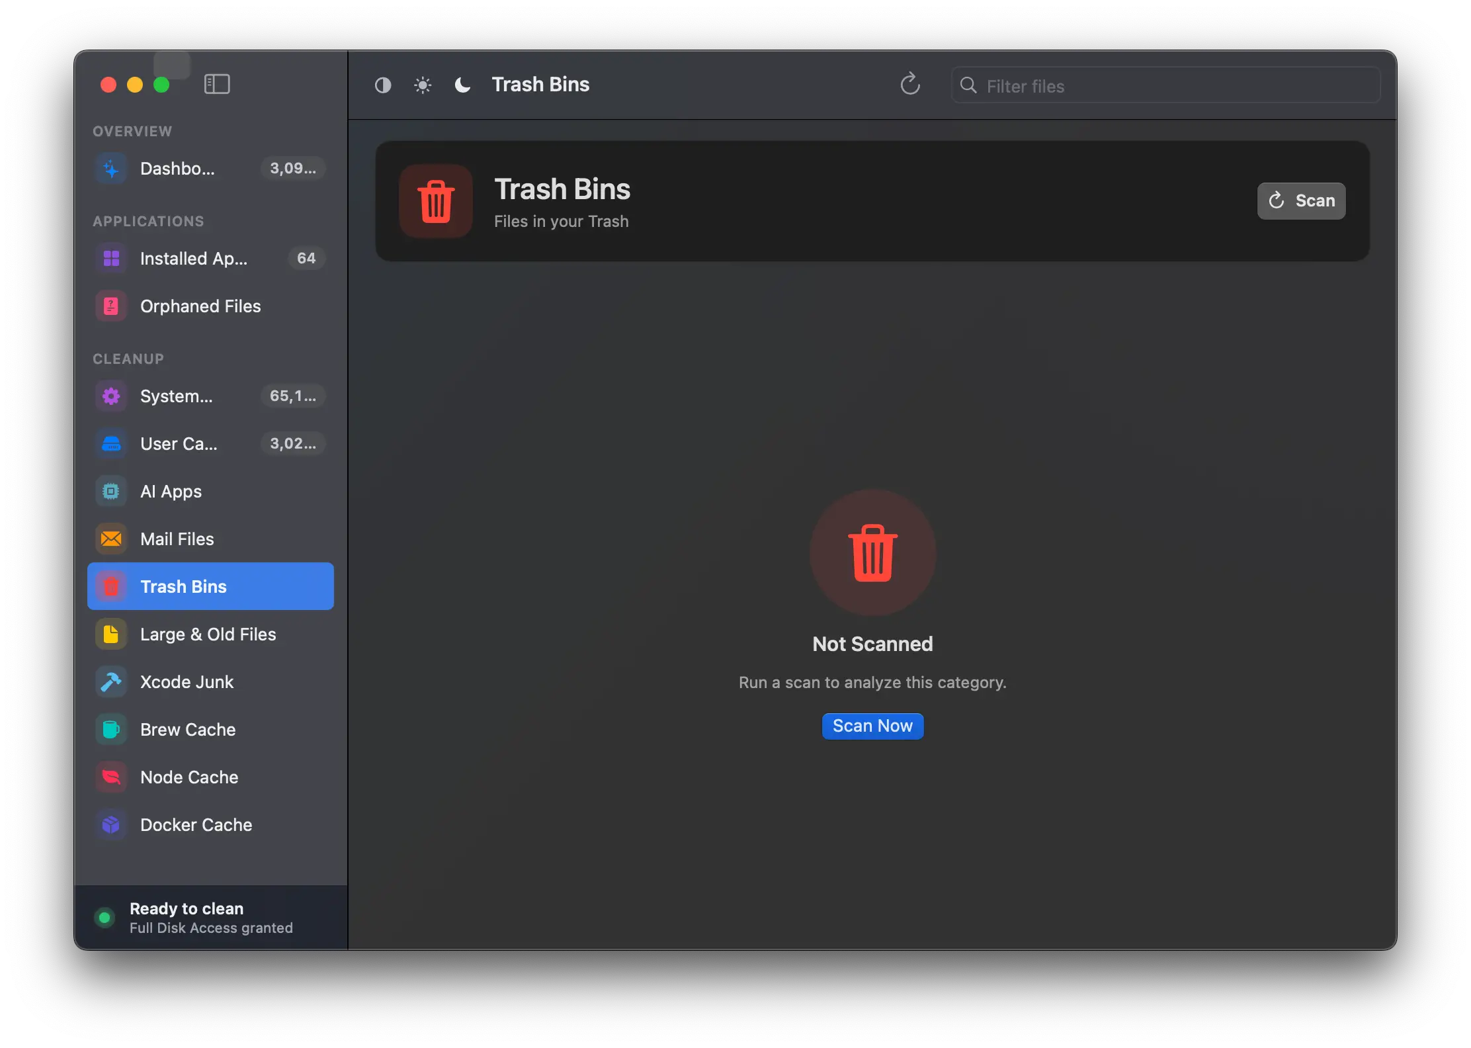Open User Cache in the sidebar
Screen dimensions: 1471x1048
pyautogui.click(x=210, y=444)
